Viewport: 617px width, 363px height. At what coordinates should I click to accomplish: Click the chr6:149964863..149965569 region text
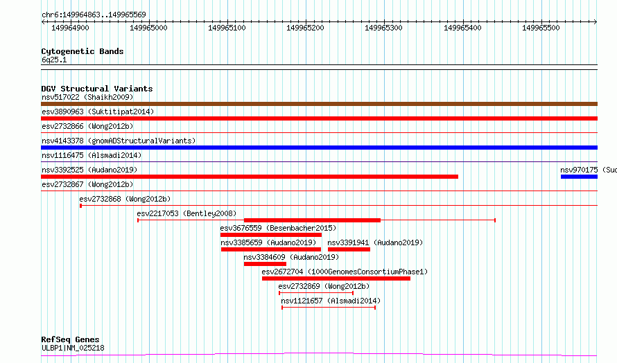click(94, 15)
